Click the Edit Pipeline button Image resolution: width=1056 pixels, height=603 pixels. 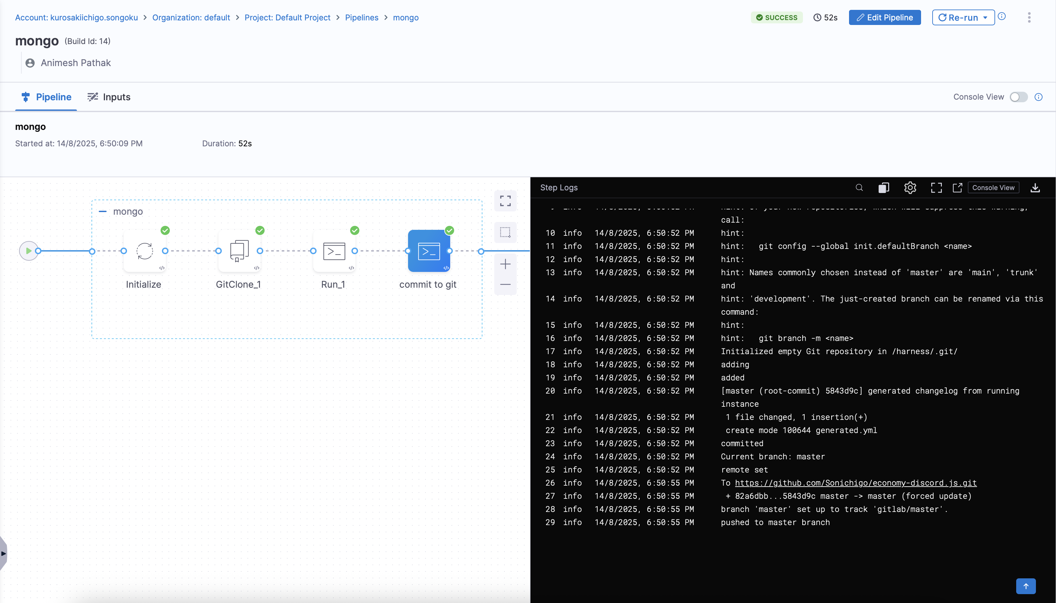click(885, 17)
